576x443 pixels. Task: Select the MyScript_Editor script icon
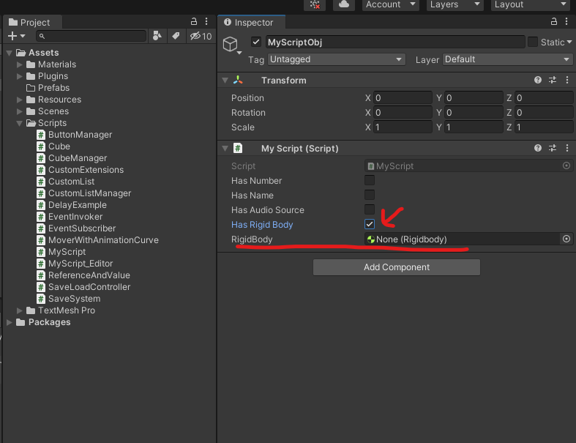tap(41, 264)
